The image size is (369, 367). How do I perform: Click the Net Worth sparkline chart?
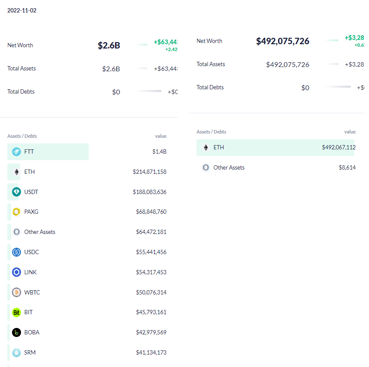click(142, 44)
